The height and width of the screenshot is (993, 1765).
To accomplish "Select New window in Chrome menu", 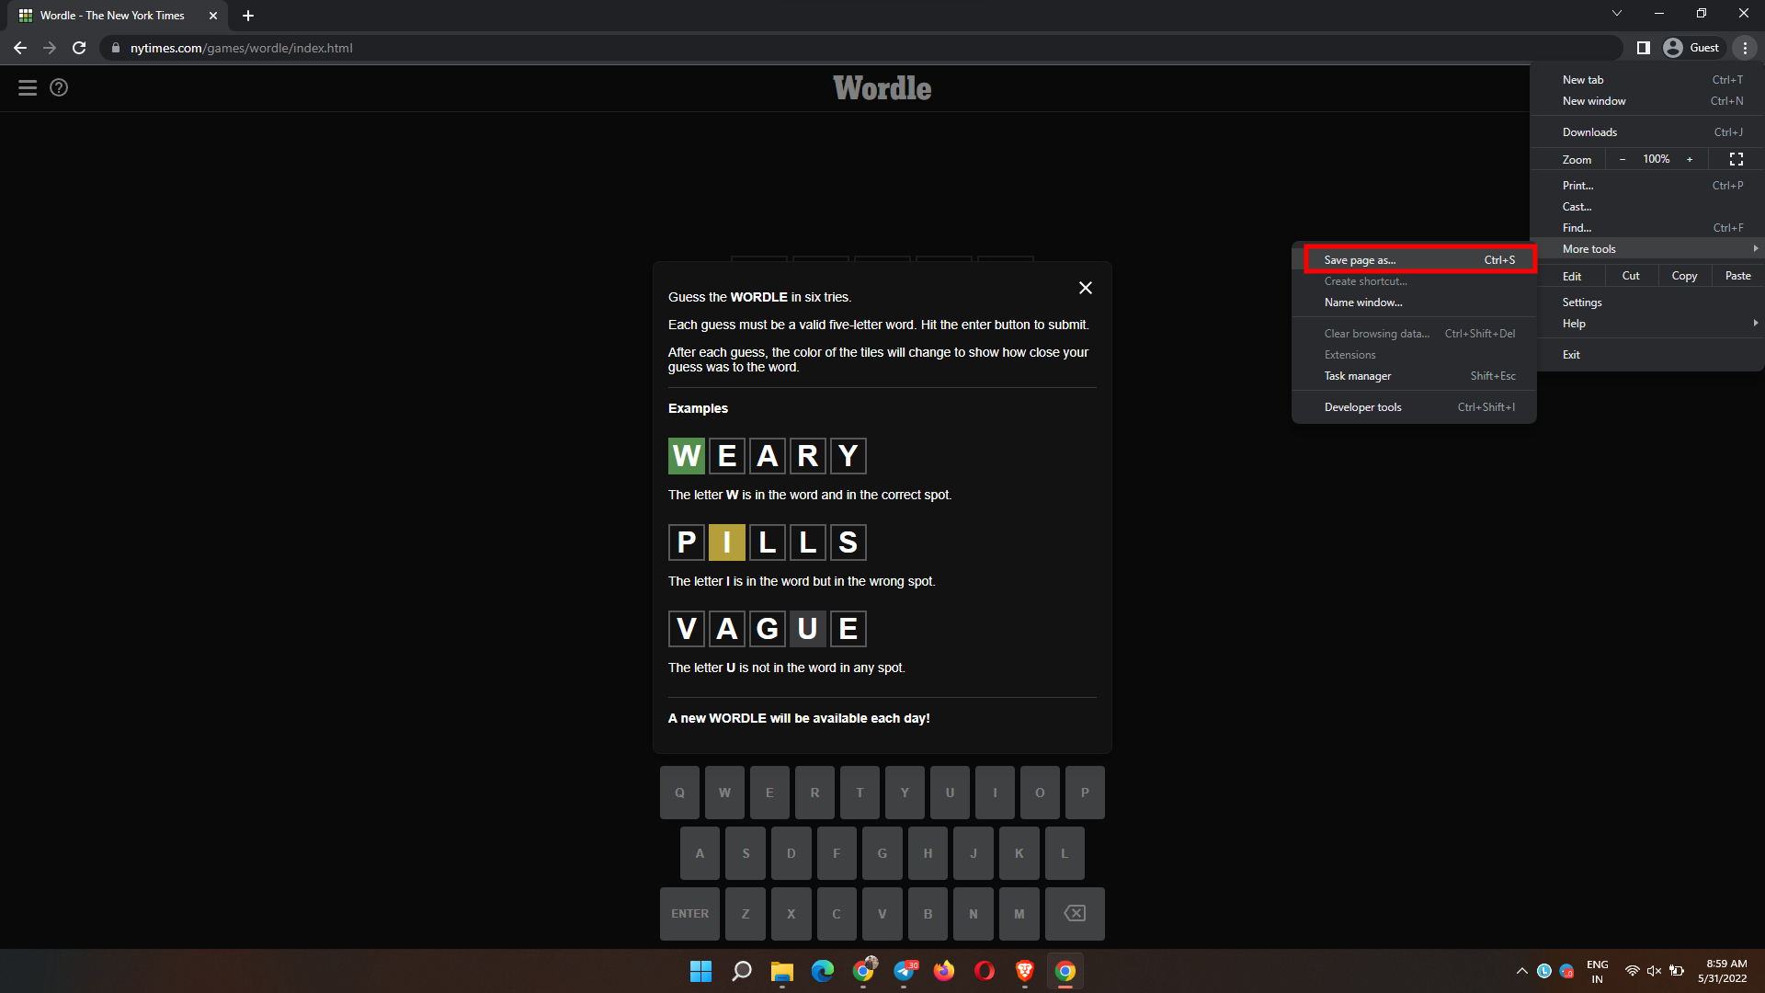I will pos(1647,101).
